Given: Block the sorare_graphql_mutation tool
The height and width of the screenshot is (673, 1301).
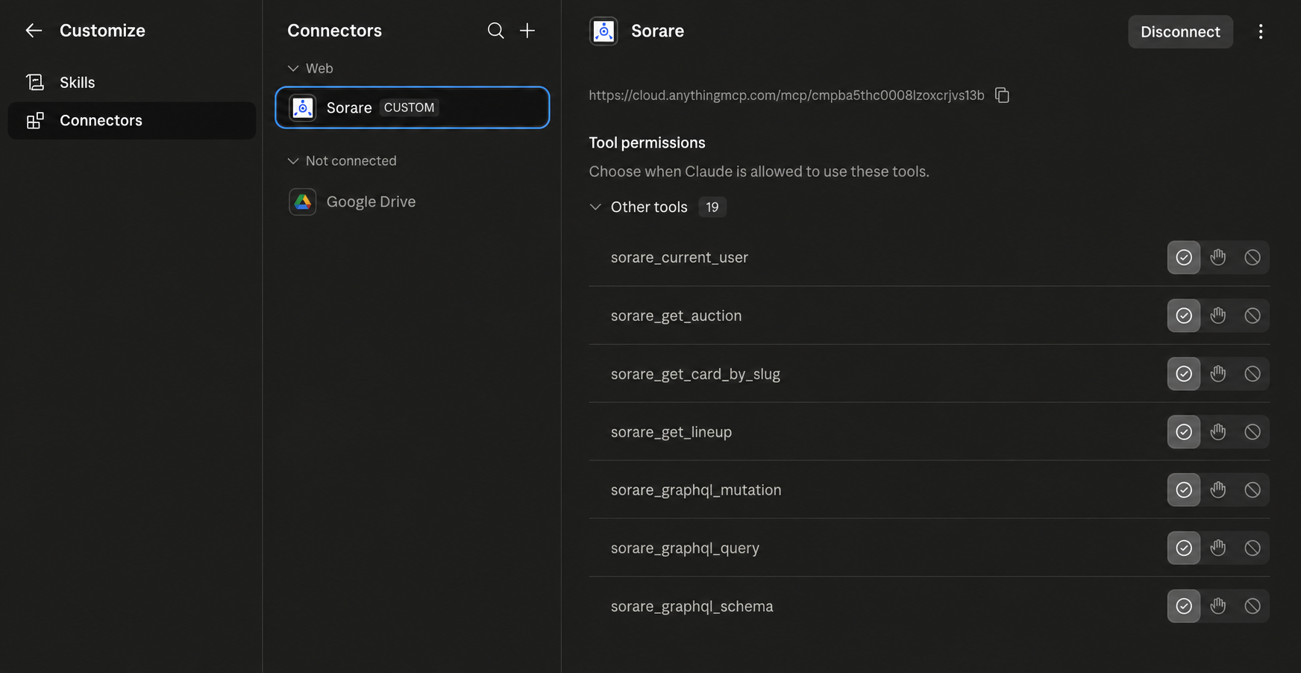Looking at the screenshot, I should tap(1253, 490).
